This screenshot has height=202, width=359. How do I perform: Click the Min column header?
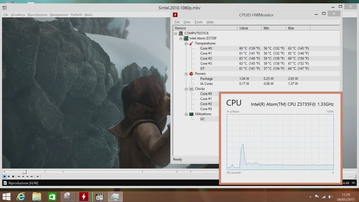pos(274,28)
